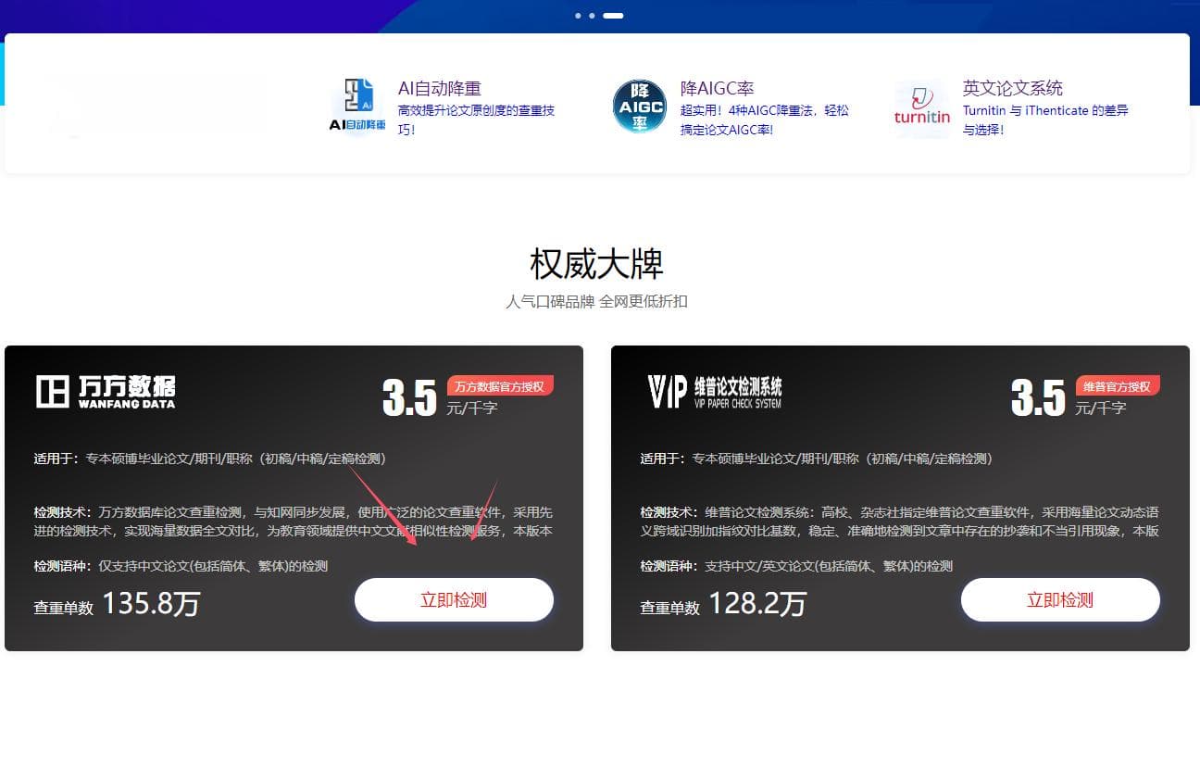This screenshot has height=767, width=1200.
Task: Click the 维普官方授权 badge
Action: pyautogui.click(x=1118, y=386)
